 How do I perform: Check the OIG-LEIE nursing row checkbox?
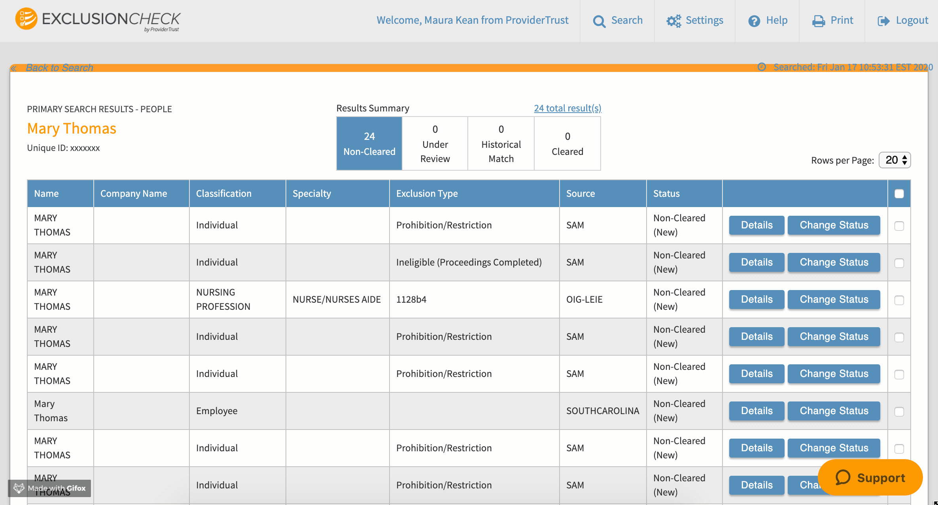(x=899, y=300)
